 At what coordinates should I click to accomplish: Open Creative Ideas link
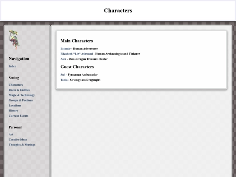pos(18,139)
